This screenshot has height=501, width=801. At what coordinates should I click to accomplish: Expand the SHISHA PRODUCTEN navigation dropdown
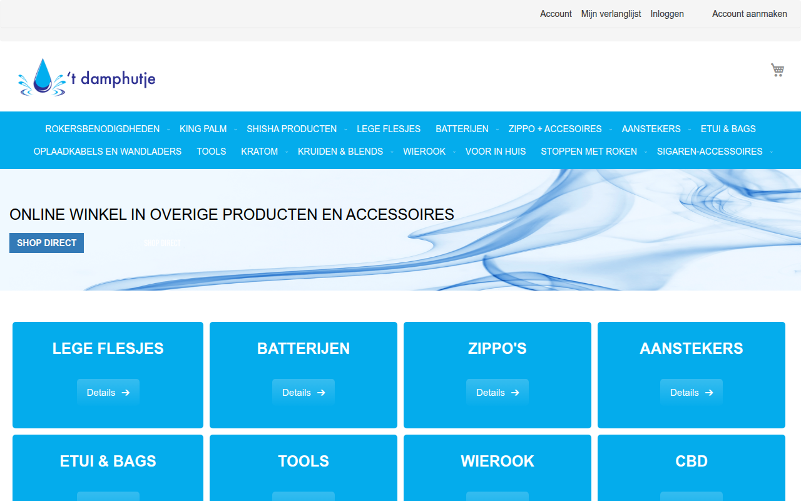[x=345, y=129]
